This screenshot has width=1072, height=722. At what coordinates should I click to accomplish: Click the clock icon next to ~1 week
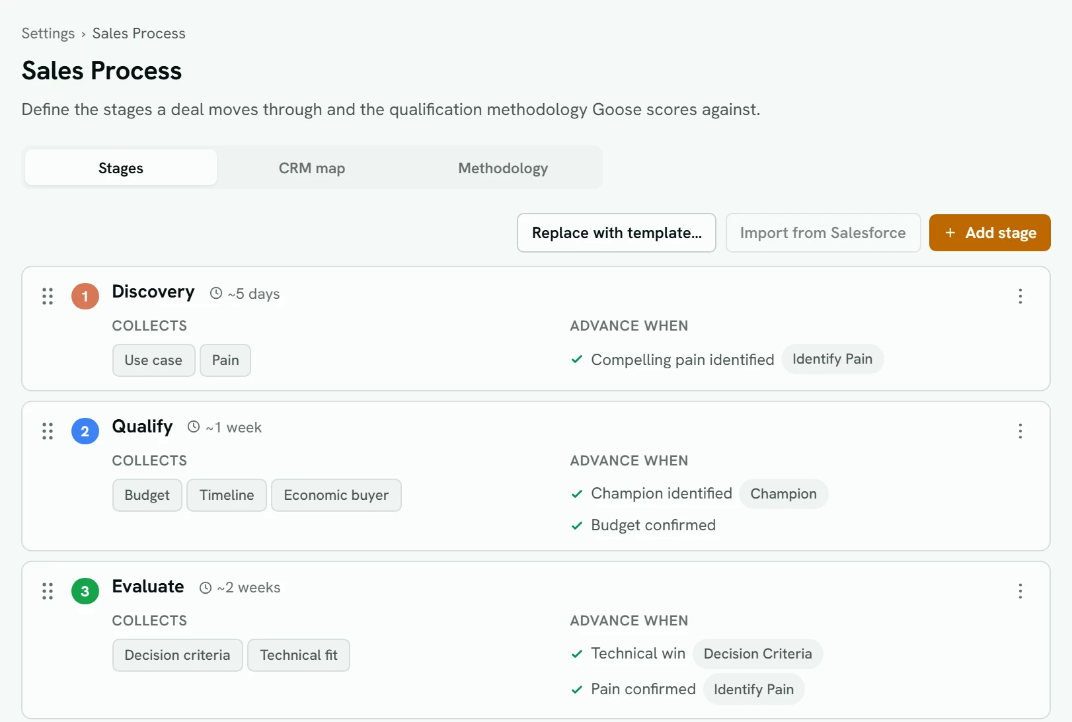(194, 426)
